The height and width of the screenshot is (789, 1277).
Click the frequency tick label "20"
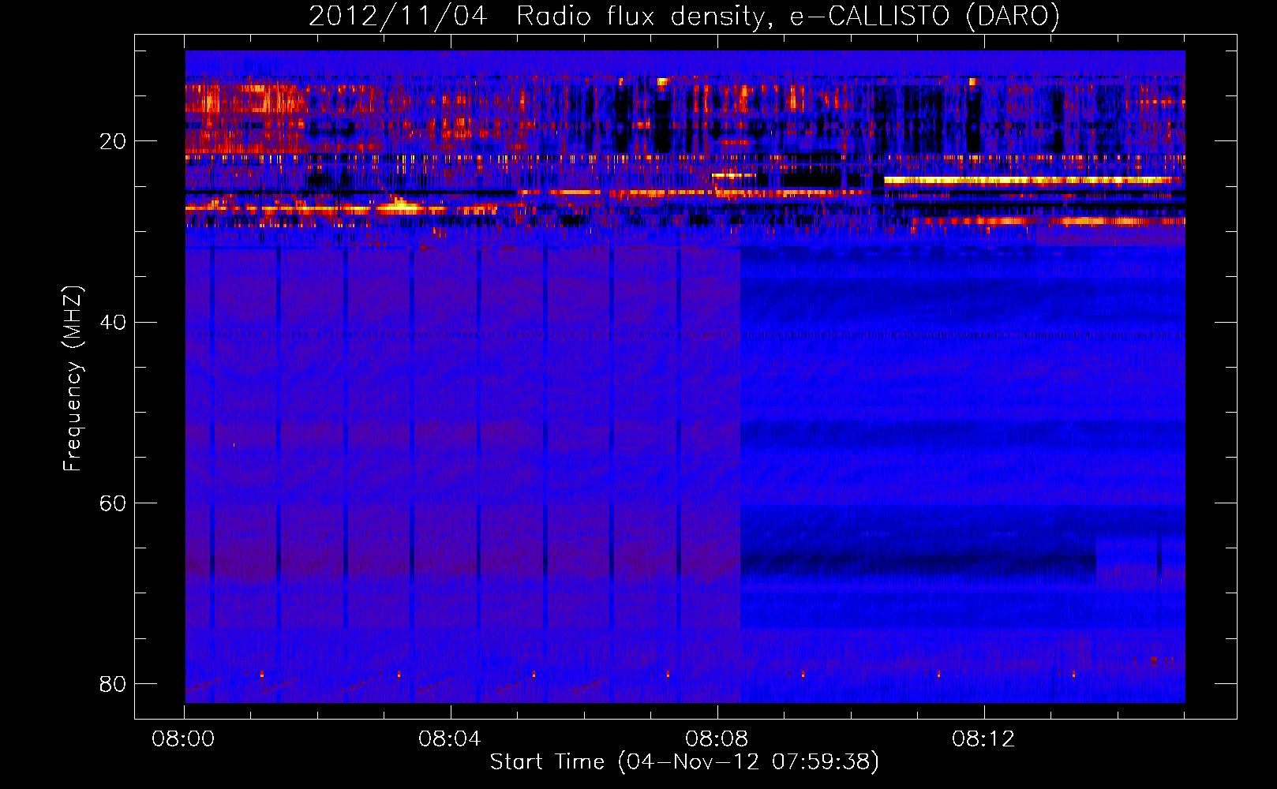click(x=113, y=141)
